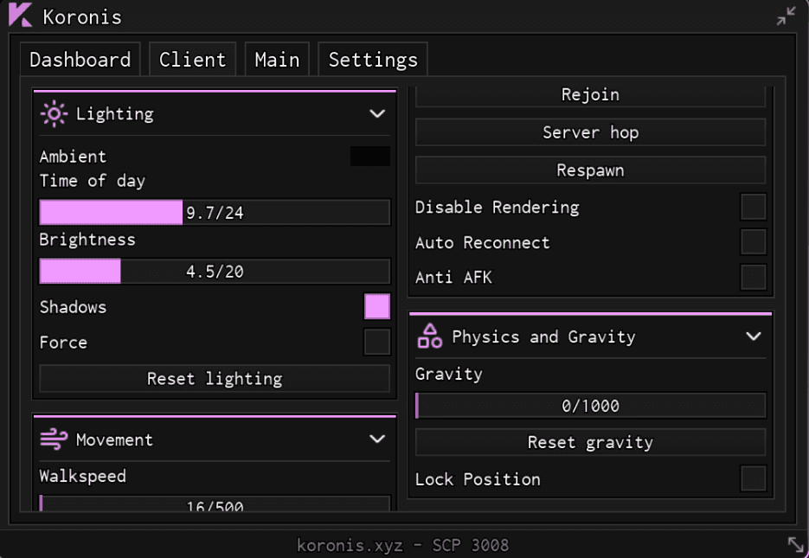The height and width of the screenshot is (558, 809).
Task: Enable Anti AFK
Action: (754, 277)
